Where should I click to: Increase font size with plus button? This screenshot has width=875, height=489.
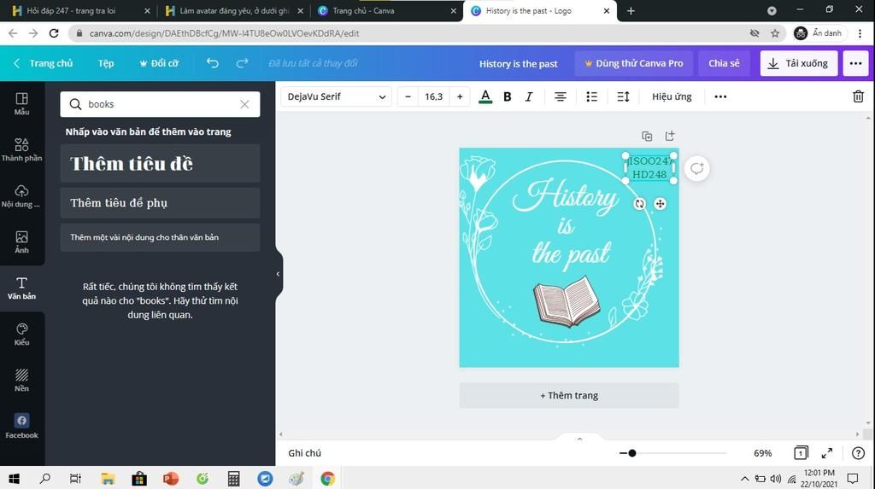(460, 96)
